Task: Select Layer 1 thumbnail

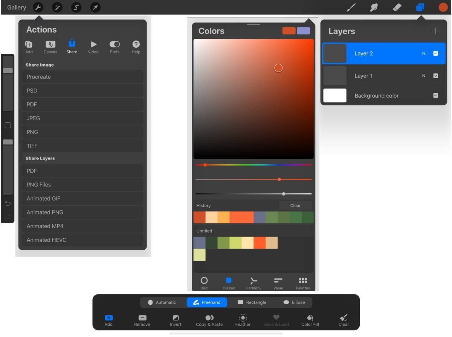Action: pos(335,76)
